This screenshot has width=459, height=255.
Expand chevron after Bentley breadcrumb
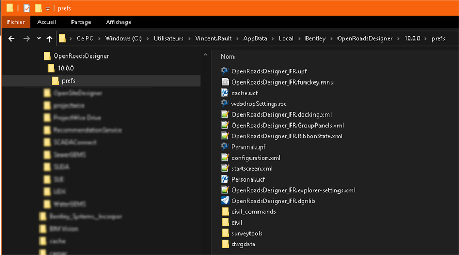tap(332, 39)
